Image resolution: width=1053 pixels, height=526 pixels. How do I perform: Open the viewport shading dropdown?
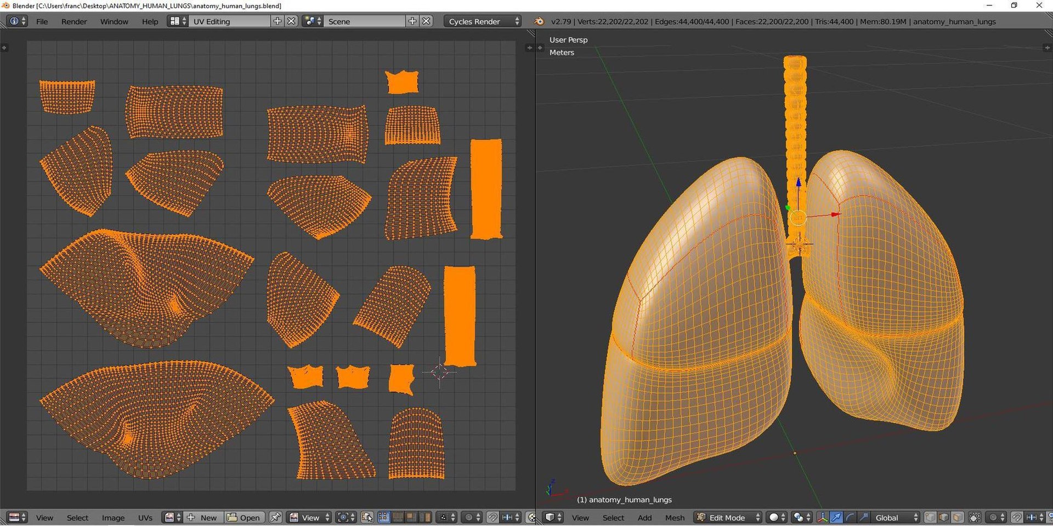(777, 517)
